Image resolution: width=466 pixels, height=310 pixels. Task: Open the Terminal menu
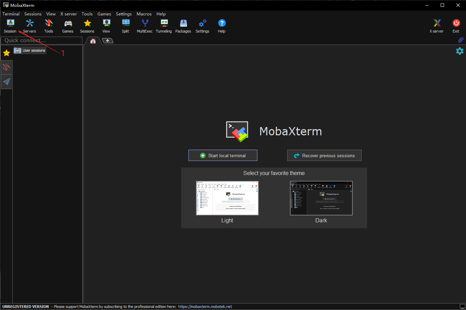coord(11,14)
